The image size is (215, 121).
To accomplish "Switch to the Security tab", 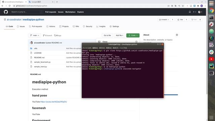I will 87,26.
